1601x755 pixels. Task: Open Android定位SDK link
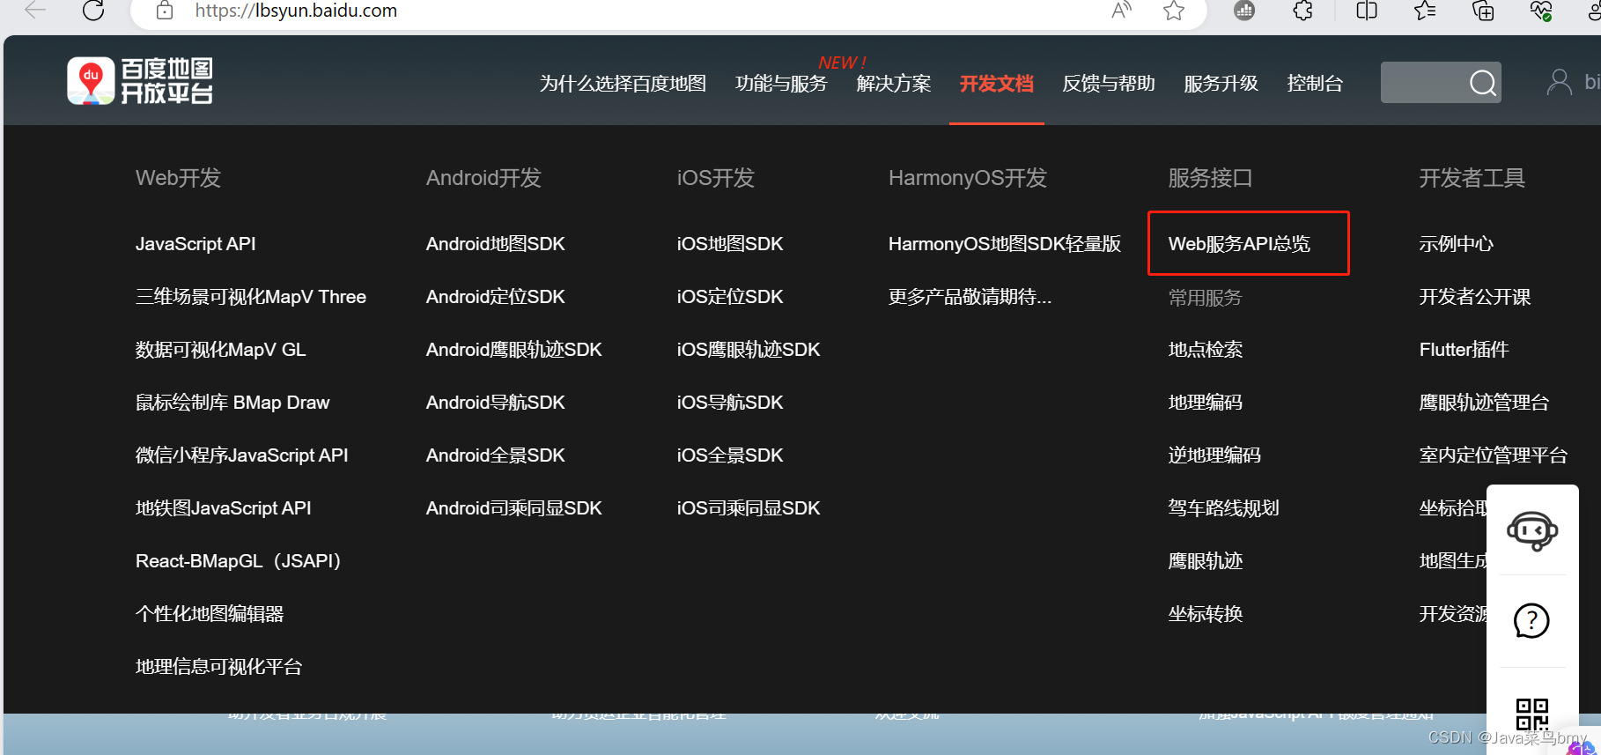(496, 297)
